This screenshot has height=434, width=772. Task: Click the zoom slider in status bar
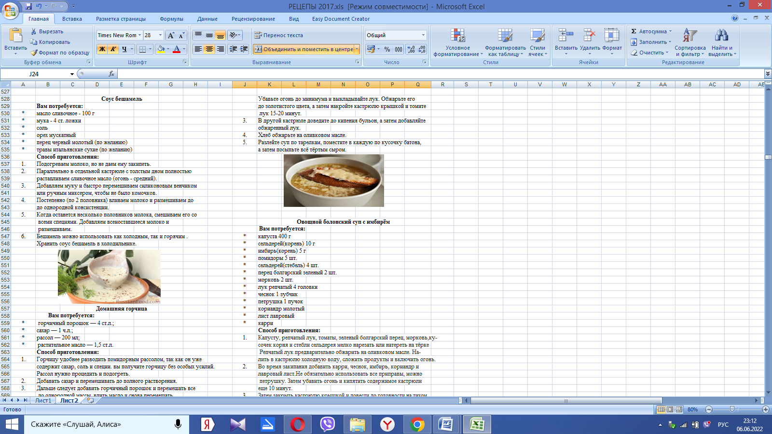coord(732,409)
